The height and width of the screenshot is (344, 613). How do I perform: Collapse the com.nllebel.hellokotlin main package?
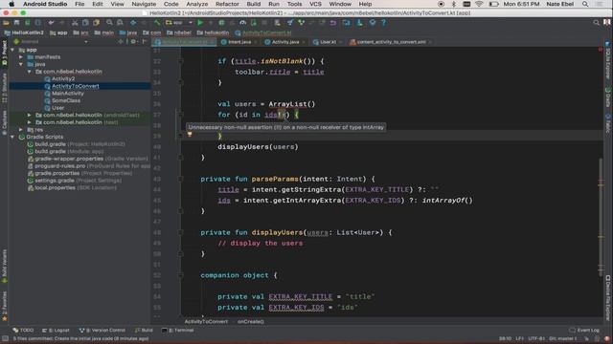[30, 72]
